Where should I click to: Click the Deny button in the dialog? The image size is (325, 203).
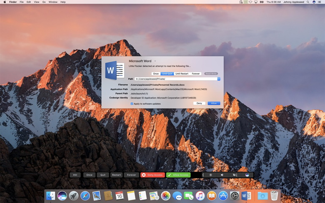[x=199, y=103]
